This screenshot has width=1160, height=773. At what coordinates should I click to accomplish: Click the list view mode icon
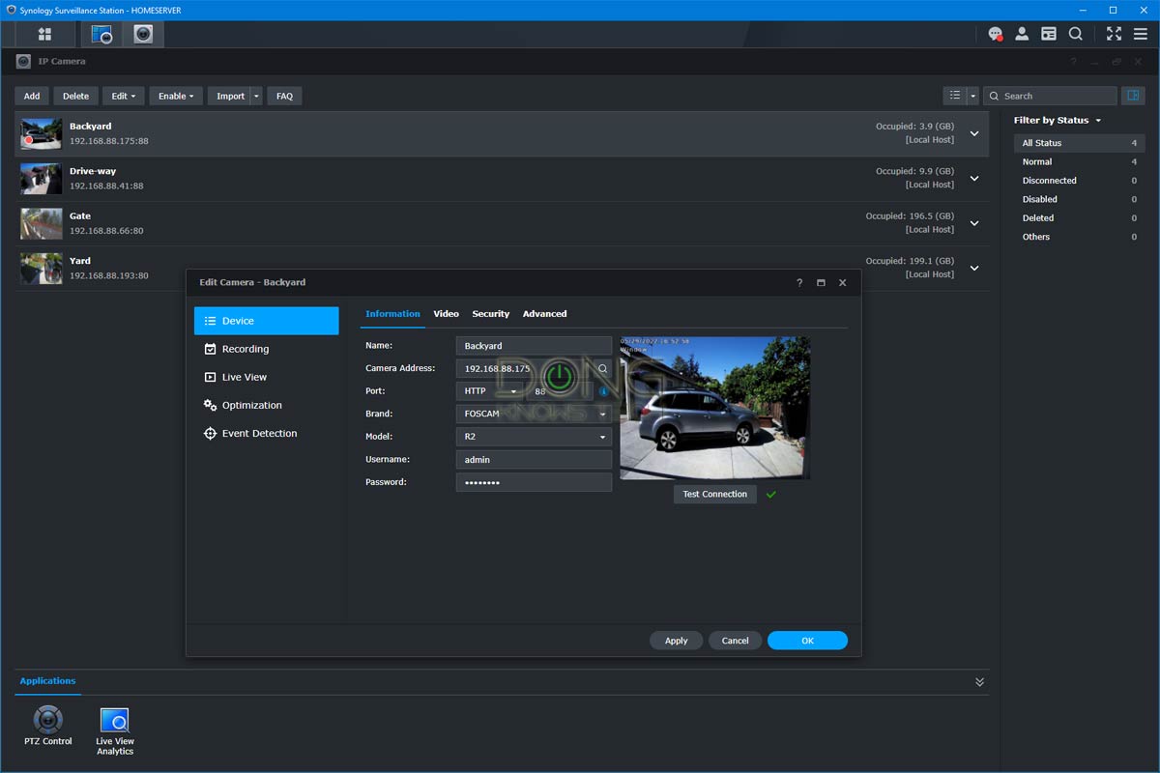[x=955, y=96]
